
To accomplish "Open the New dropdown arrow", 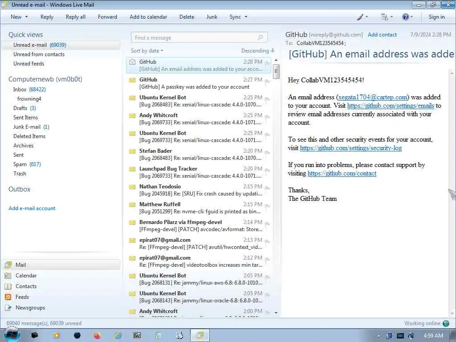I will pos(26,17).
